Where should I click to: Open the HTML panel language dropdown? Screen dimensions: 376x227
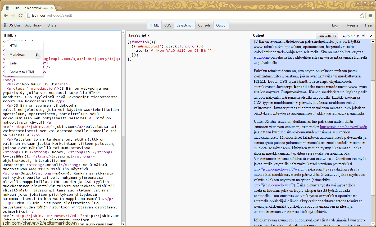[x=10, y=35]
